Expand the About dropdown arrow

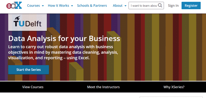coord(125,6)
